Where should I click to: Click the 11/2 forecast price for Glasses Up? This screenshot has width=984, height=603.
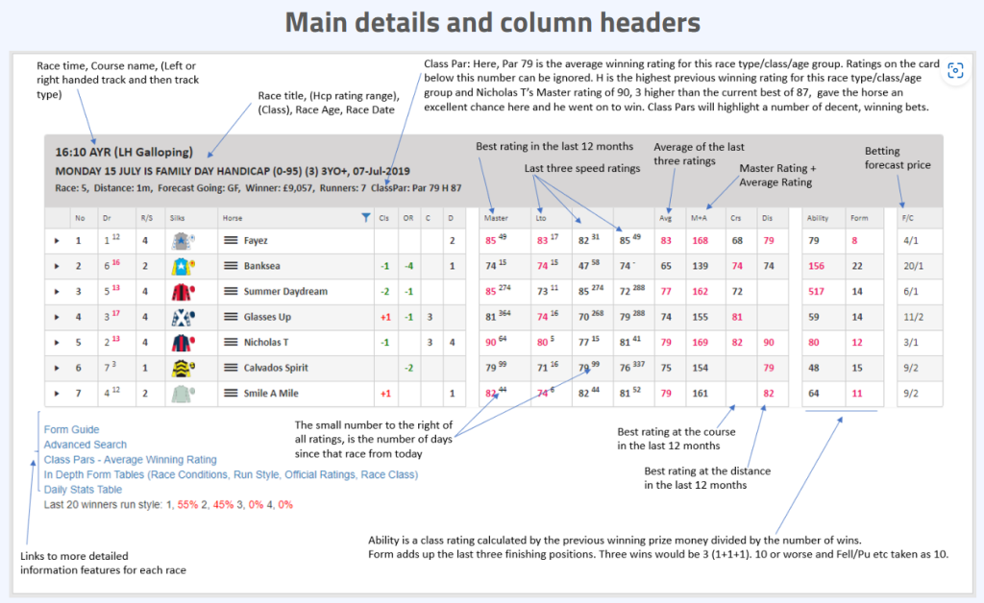913,317
